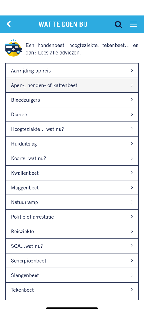This screenshot has width=144, height=312.
Task: Tap the Schorpioenbeet arrow icon
Action: [132, 261]
